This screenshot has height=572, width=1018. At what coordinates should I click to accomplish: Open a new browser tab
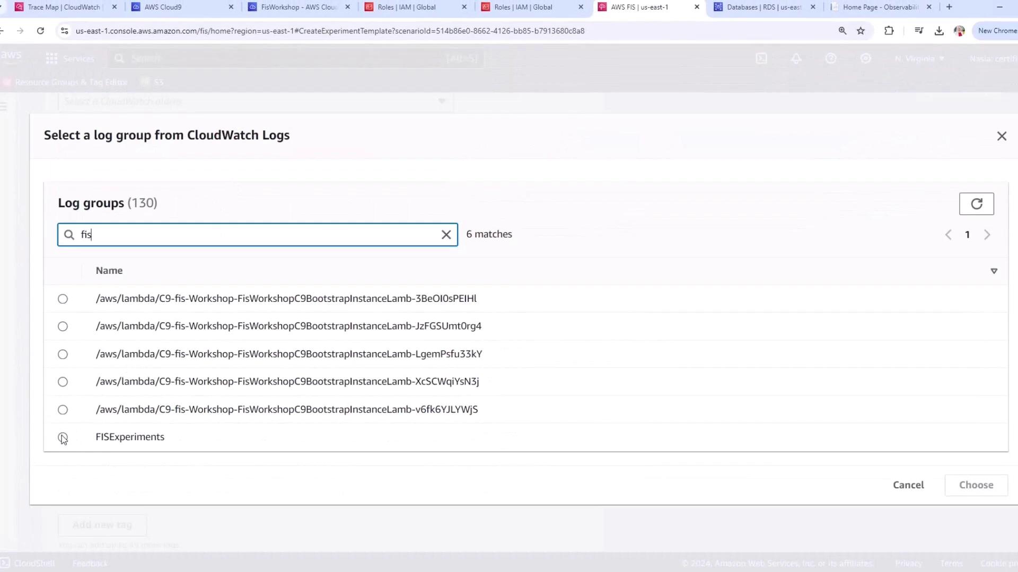click(949, 7)
